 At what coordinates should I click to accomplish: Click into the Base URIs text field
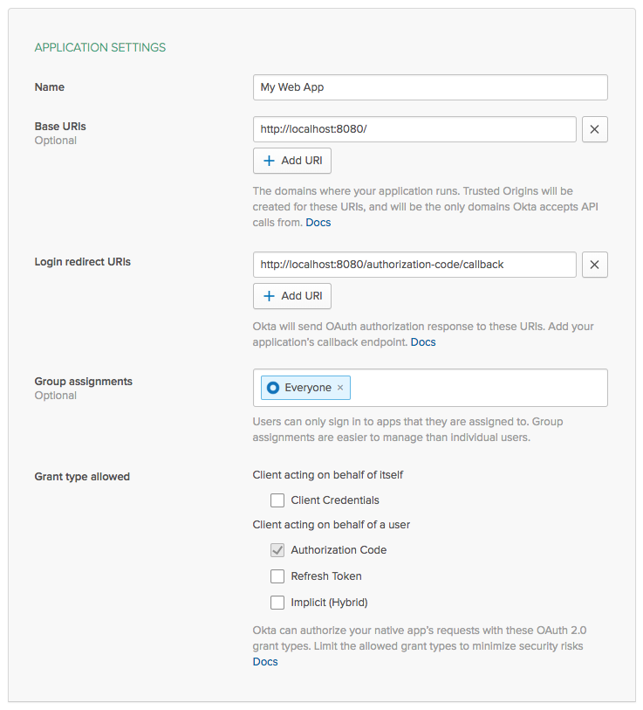414,129
